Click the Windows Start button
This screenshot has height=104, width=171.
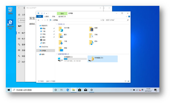pos(9,90)
